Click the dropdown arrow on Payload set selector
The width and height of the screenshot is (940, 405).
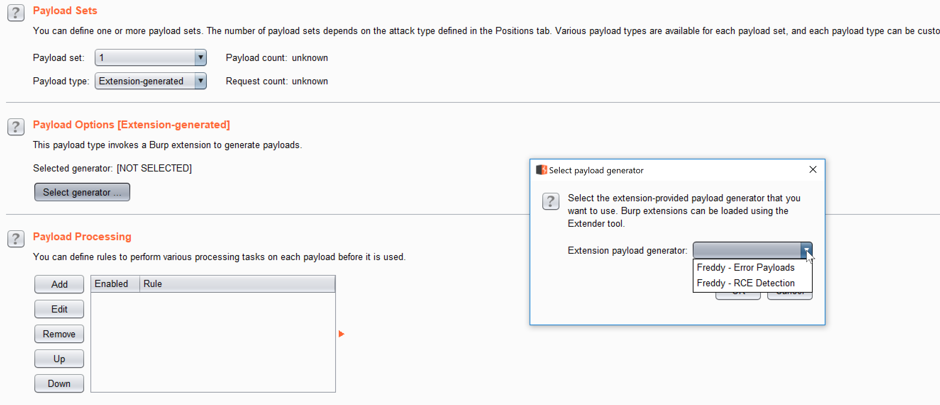[200, 57]
